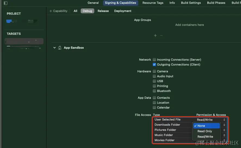Open Music Folder permission stepper
This screenshot has height=148, width=241.
pyautogui.click(x=224, y=135)
